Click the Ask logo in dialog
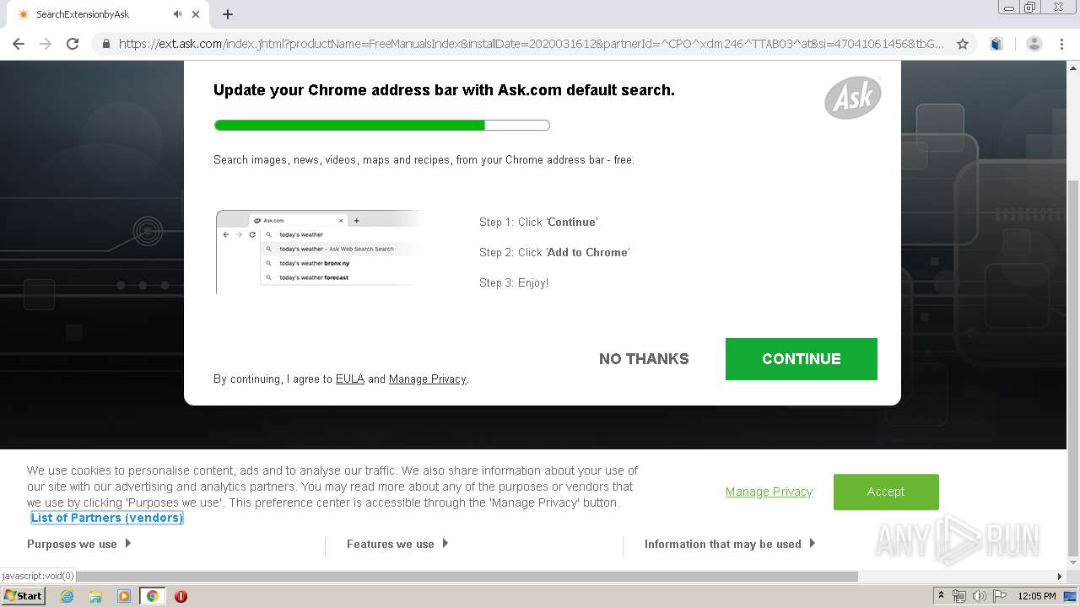The width and height of the screenshot is (1080, 607). (x=853, y=98)
